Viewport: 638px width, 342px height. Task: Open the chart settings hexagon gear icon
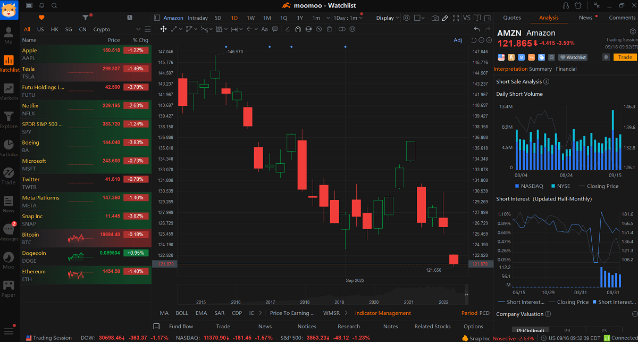point(407,18)
